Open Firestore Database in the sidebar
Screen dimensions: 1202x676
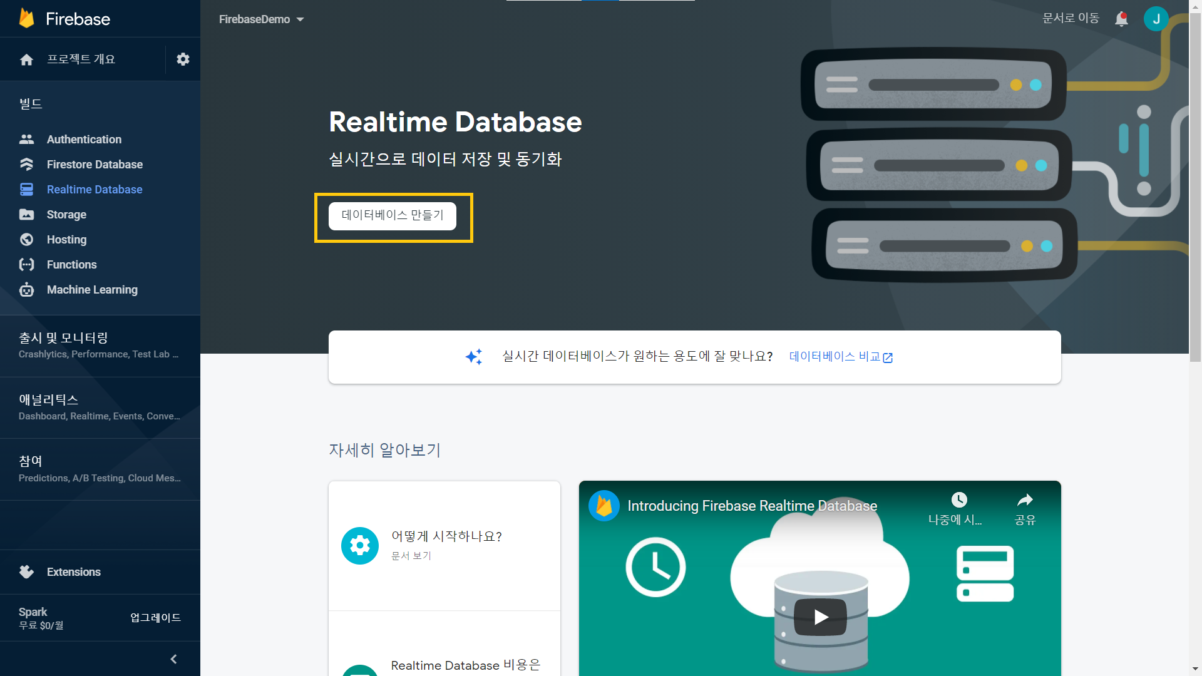(95, 165)
